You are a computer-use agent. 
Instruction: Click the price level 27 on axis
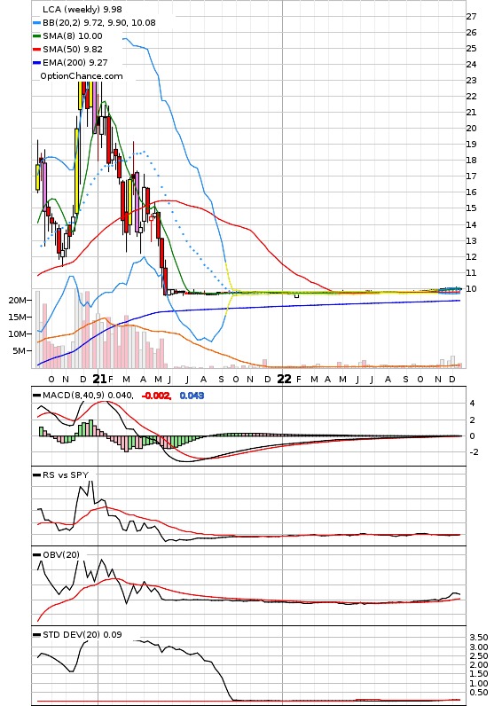coord(471,17)
